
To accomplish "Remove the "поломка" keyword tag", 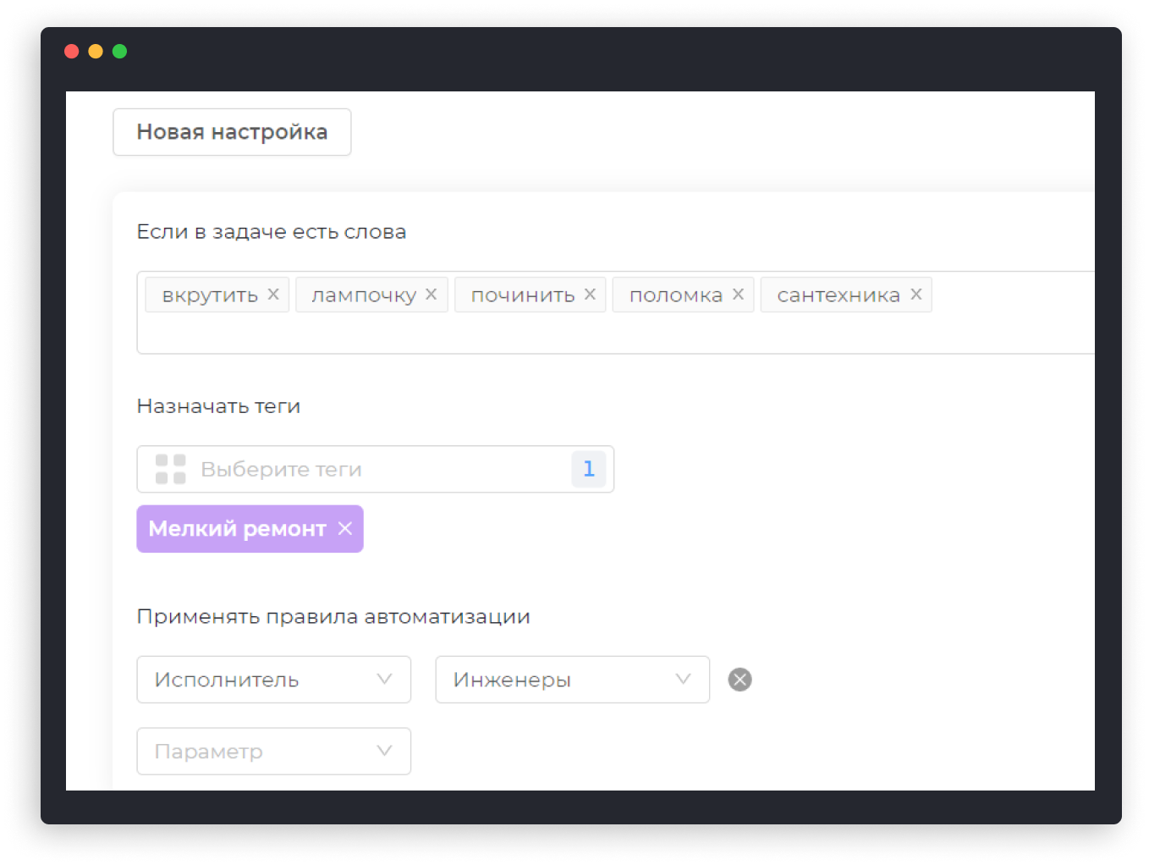I will click(x=738, y=295).
